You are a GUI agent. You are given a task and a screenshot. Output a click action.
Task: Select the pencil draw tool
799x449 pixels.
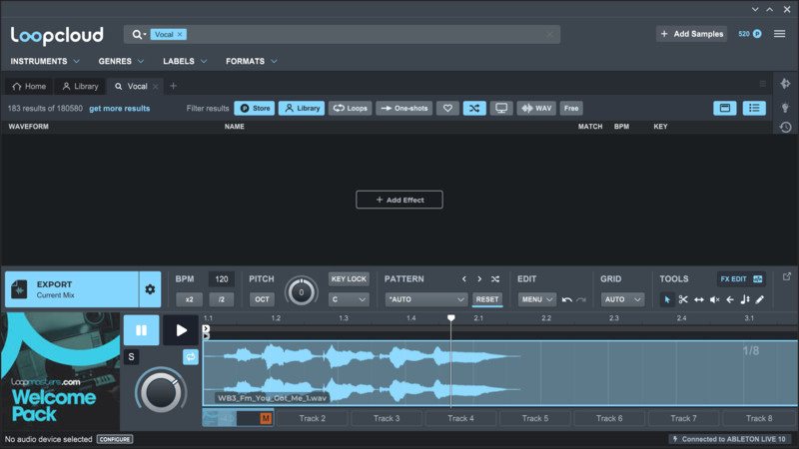(x=760, y=299)
